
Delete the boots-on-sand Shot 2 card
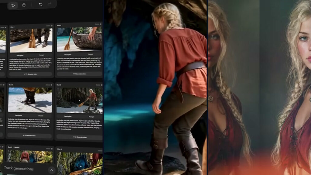pyautogui.click(x=49, y=85)
